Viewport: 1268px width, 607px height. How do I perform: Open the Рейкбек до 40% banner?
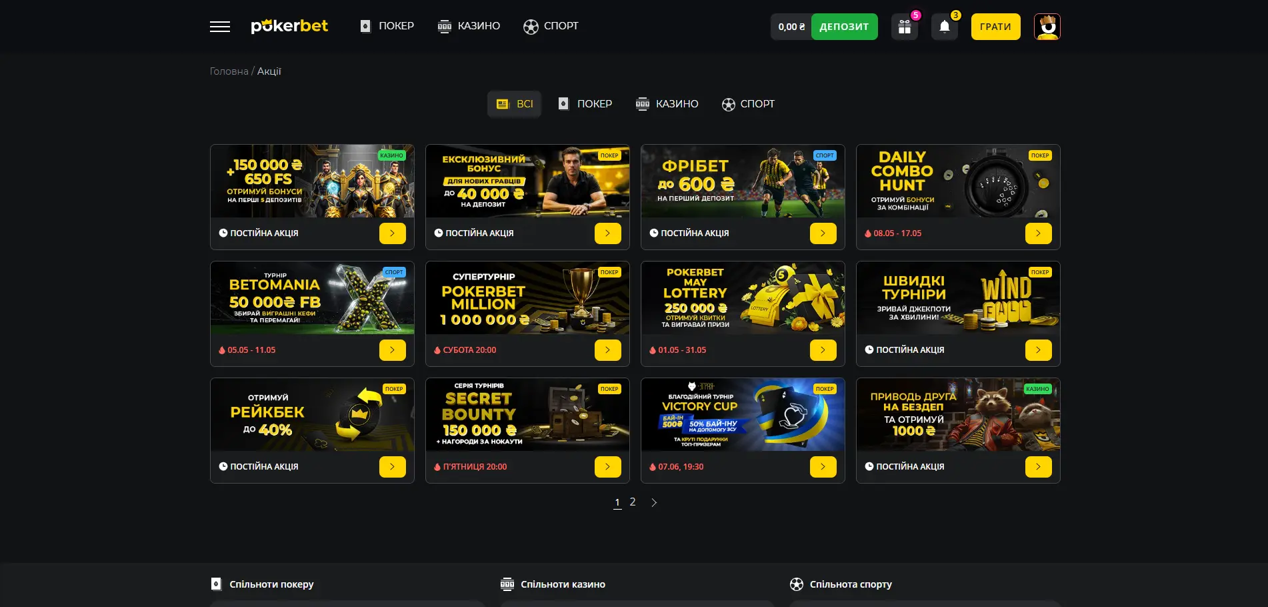(312, 414)
